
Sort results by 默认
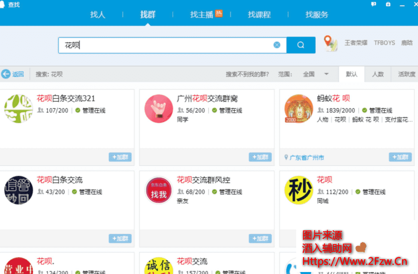351,74
